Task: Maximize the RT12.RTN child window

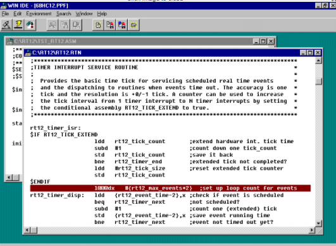Action: tap(310, 53)
